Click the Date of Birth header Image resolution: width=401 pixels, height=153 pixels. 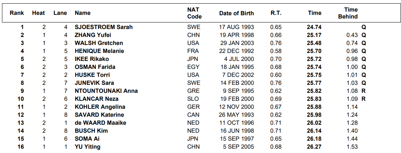[237, 13]
